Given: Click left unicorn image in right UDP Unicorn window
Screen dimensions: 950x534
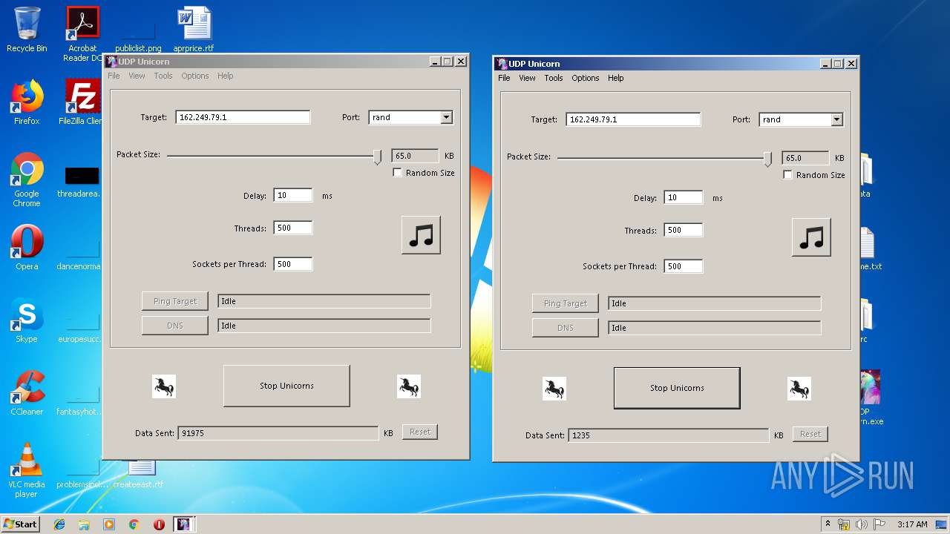Looking at the screenshot, I should (x=554, y=389).
